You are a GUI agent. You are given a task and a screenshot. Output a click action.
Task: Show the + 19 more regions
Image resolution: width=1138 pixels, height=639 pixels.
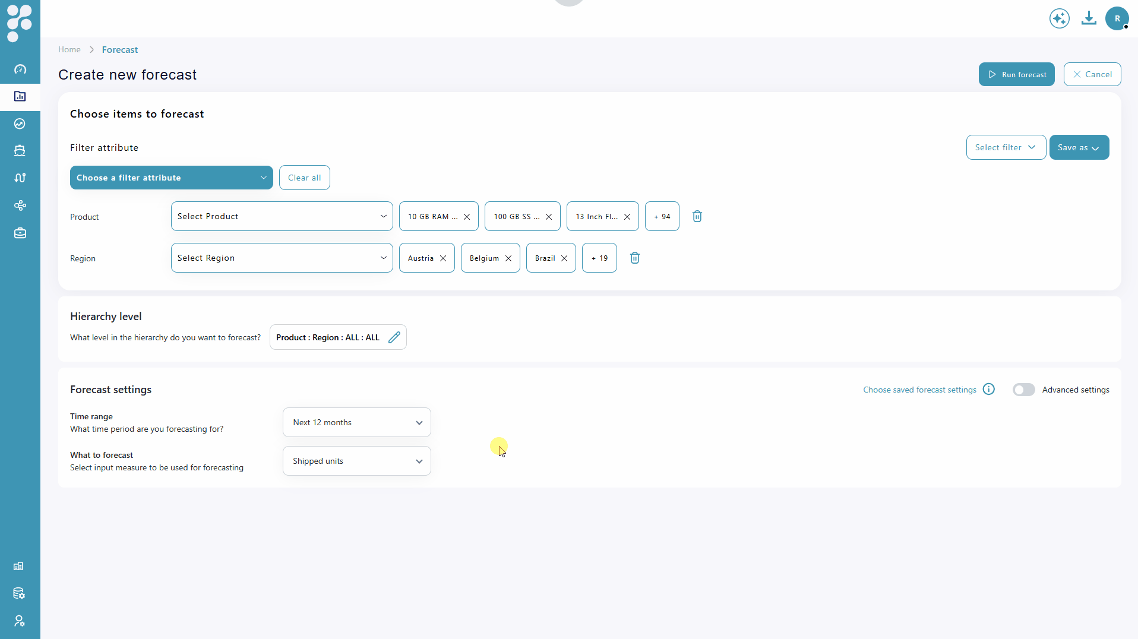pos(600,258)
